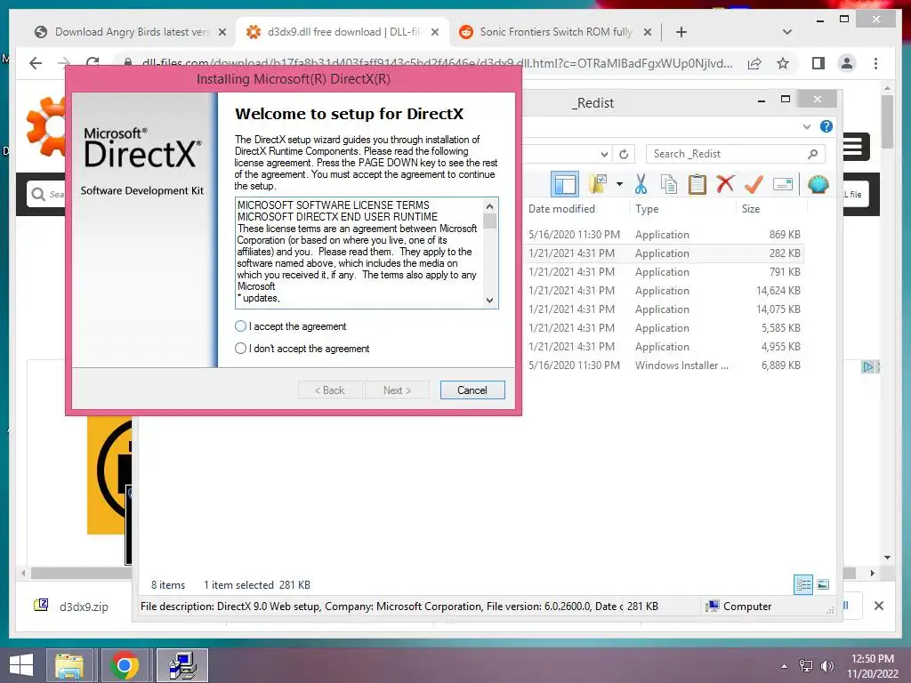Select the Windows Installer row 6,889 KB
This screenshot has width=911, height=683.
coord(664,366)
